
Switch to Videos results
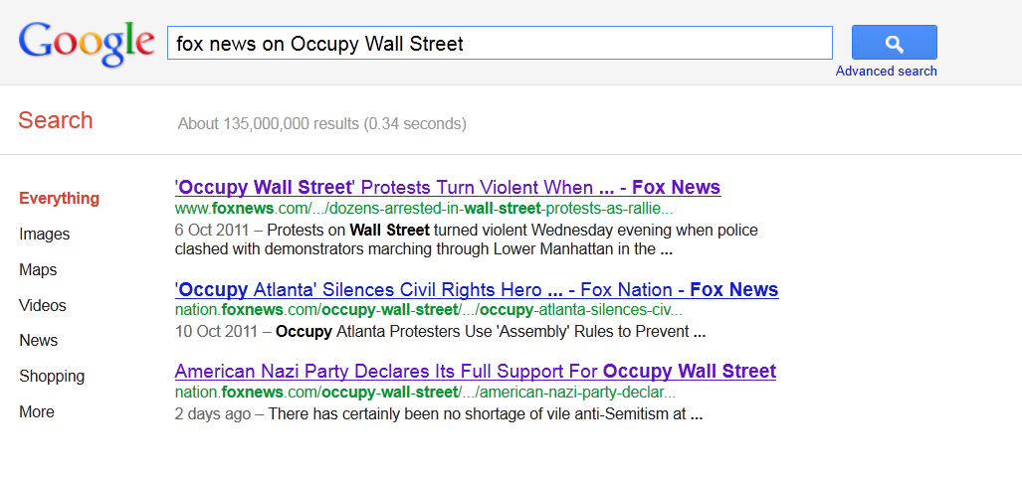tap(43, 305)
